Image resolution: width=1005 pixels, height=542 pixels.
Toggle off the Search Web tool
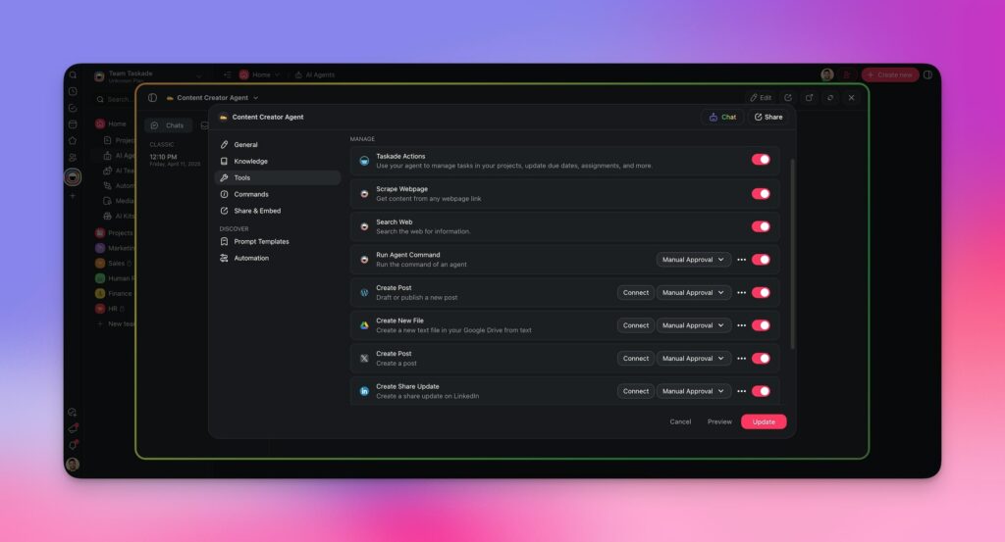click(x=761, y=226)
